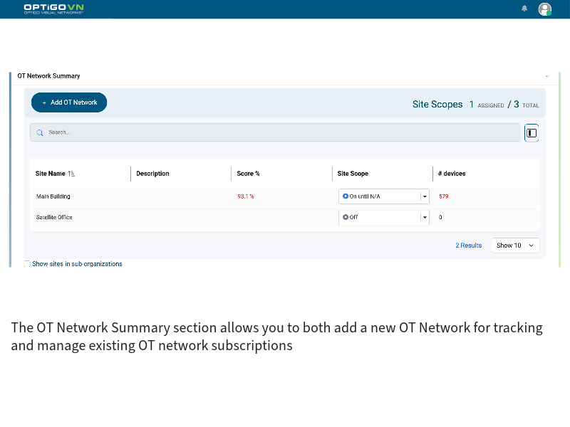Open the Show 10 results dropdown

click(514, 245)
